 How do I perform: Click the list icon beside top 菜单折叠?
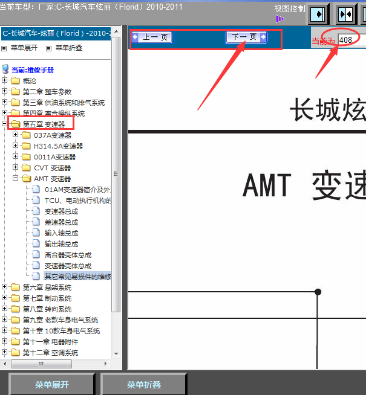pos(48,48)
